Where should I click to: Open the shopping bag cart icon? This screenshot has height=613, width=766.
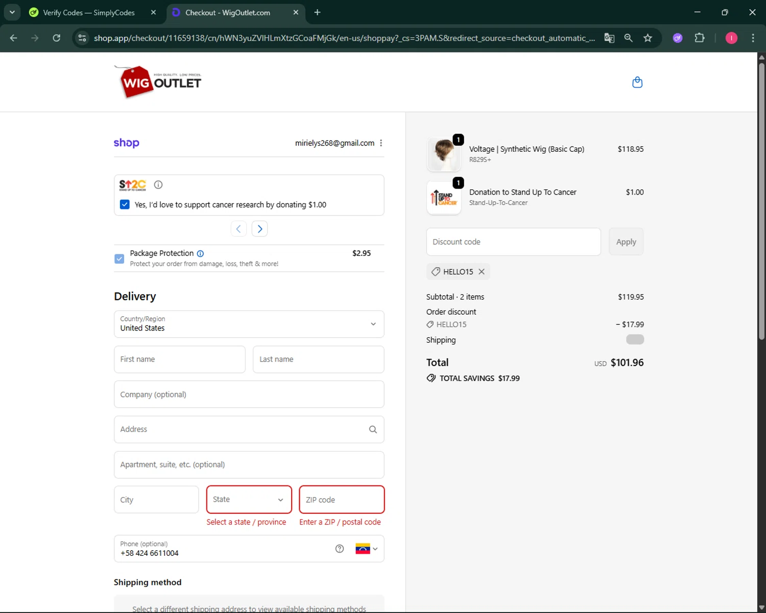click(x=637, y=82)
